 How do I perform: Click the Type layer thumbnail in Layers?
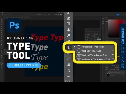coord(108,72)
